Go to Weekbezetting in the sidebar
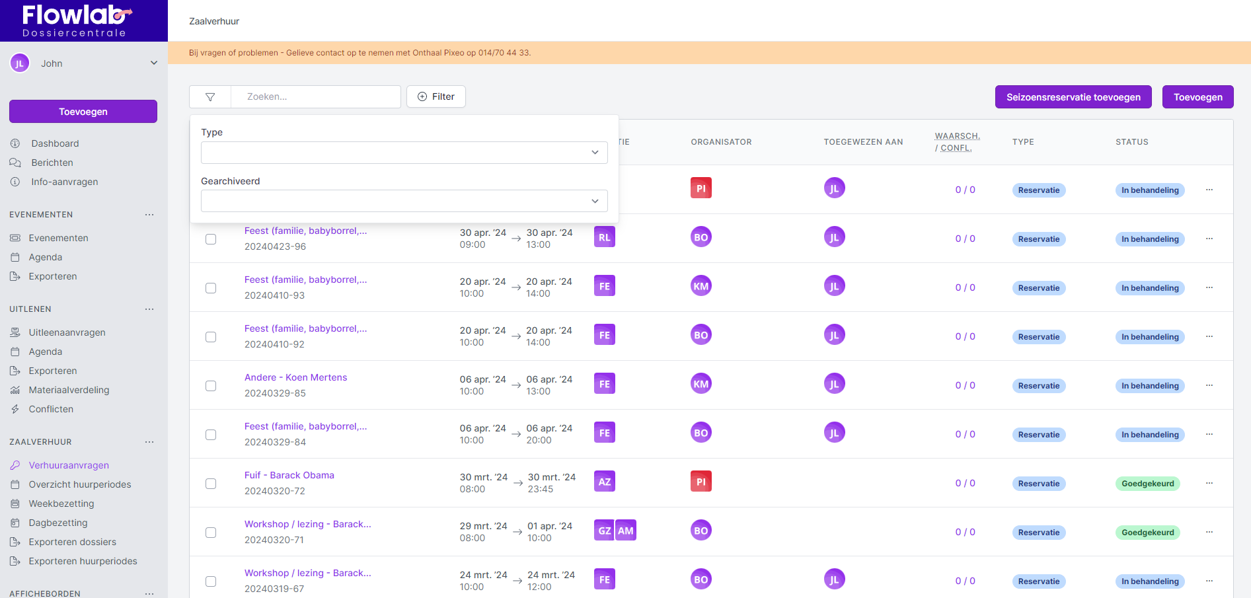Viewport: 1251px width, 598px height. tap(61, 504)
